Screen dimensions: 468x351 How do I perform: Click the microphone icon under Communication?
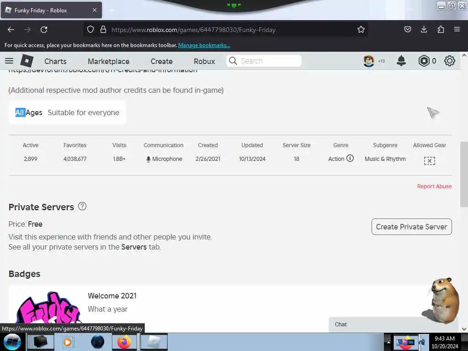point(149,160)
